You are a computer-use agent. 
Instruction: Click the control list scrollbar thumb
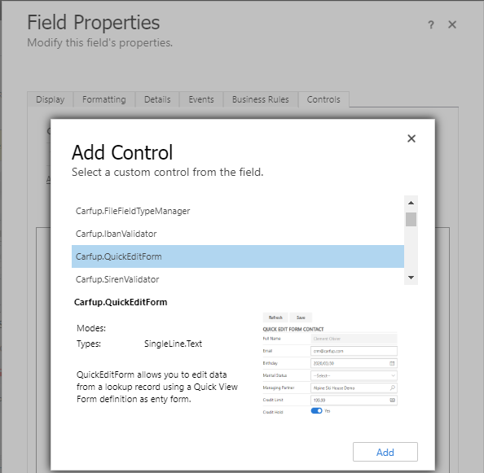[411, 219]
